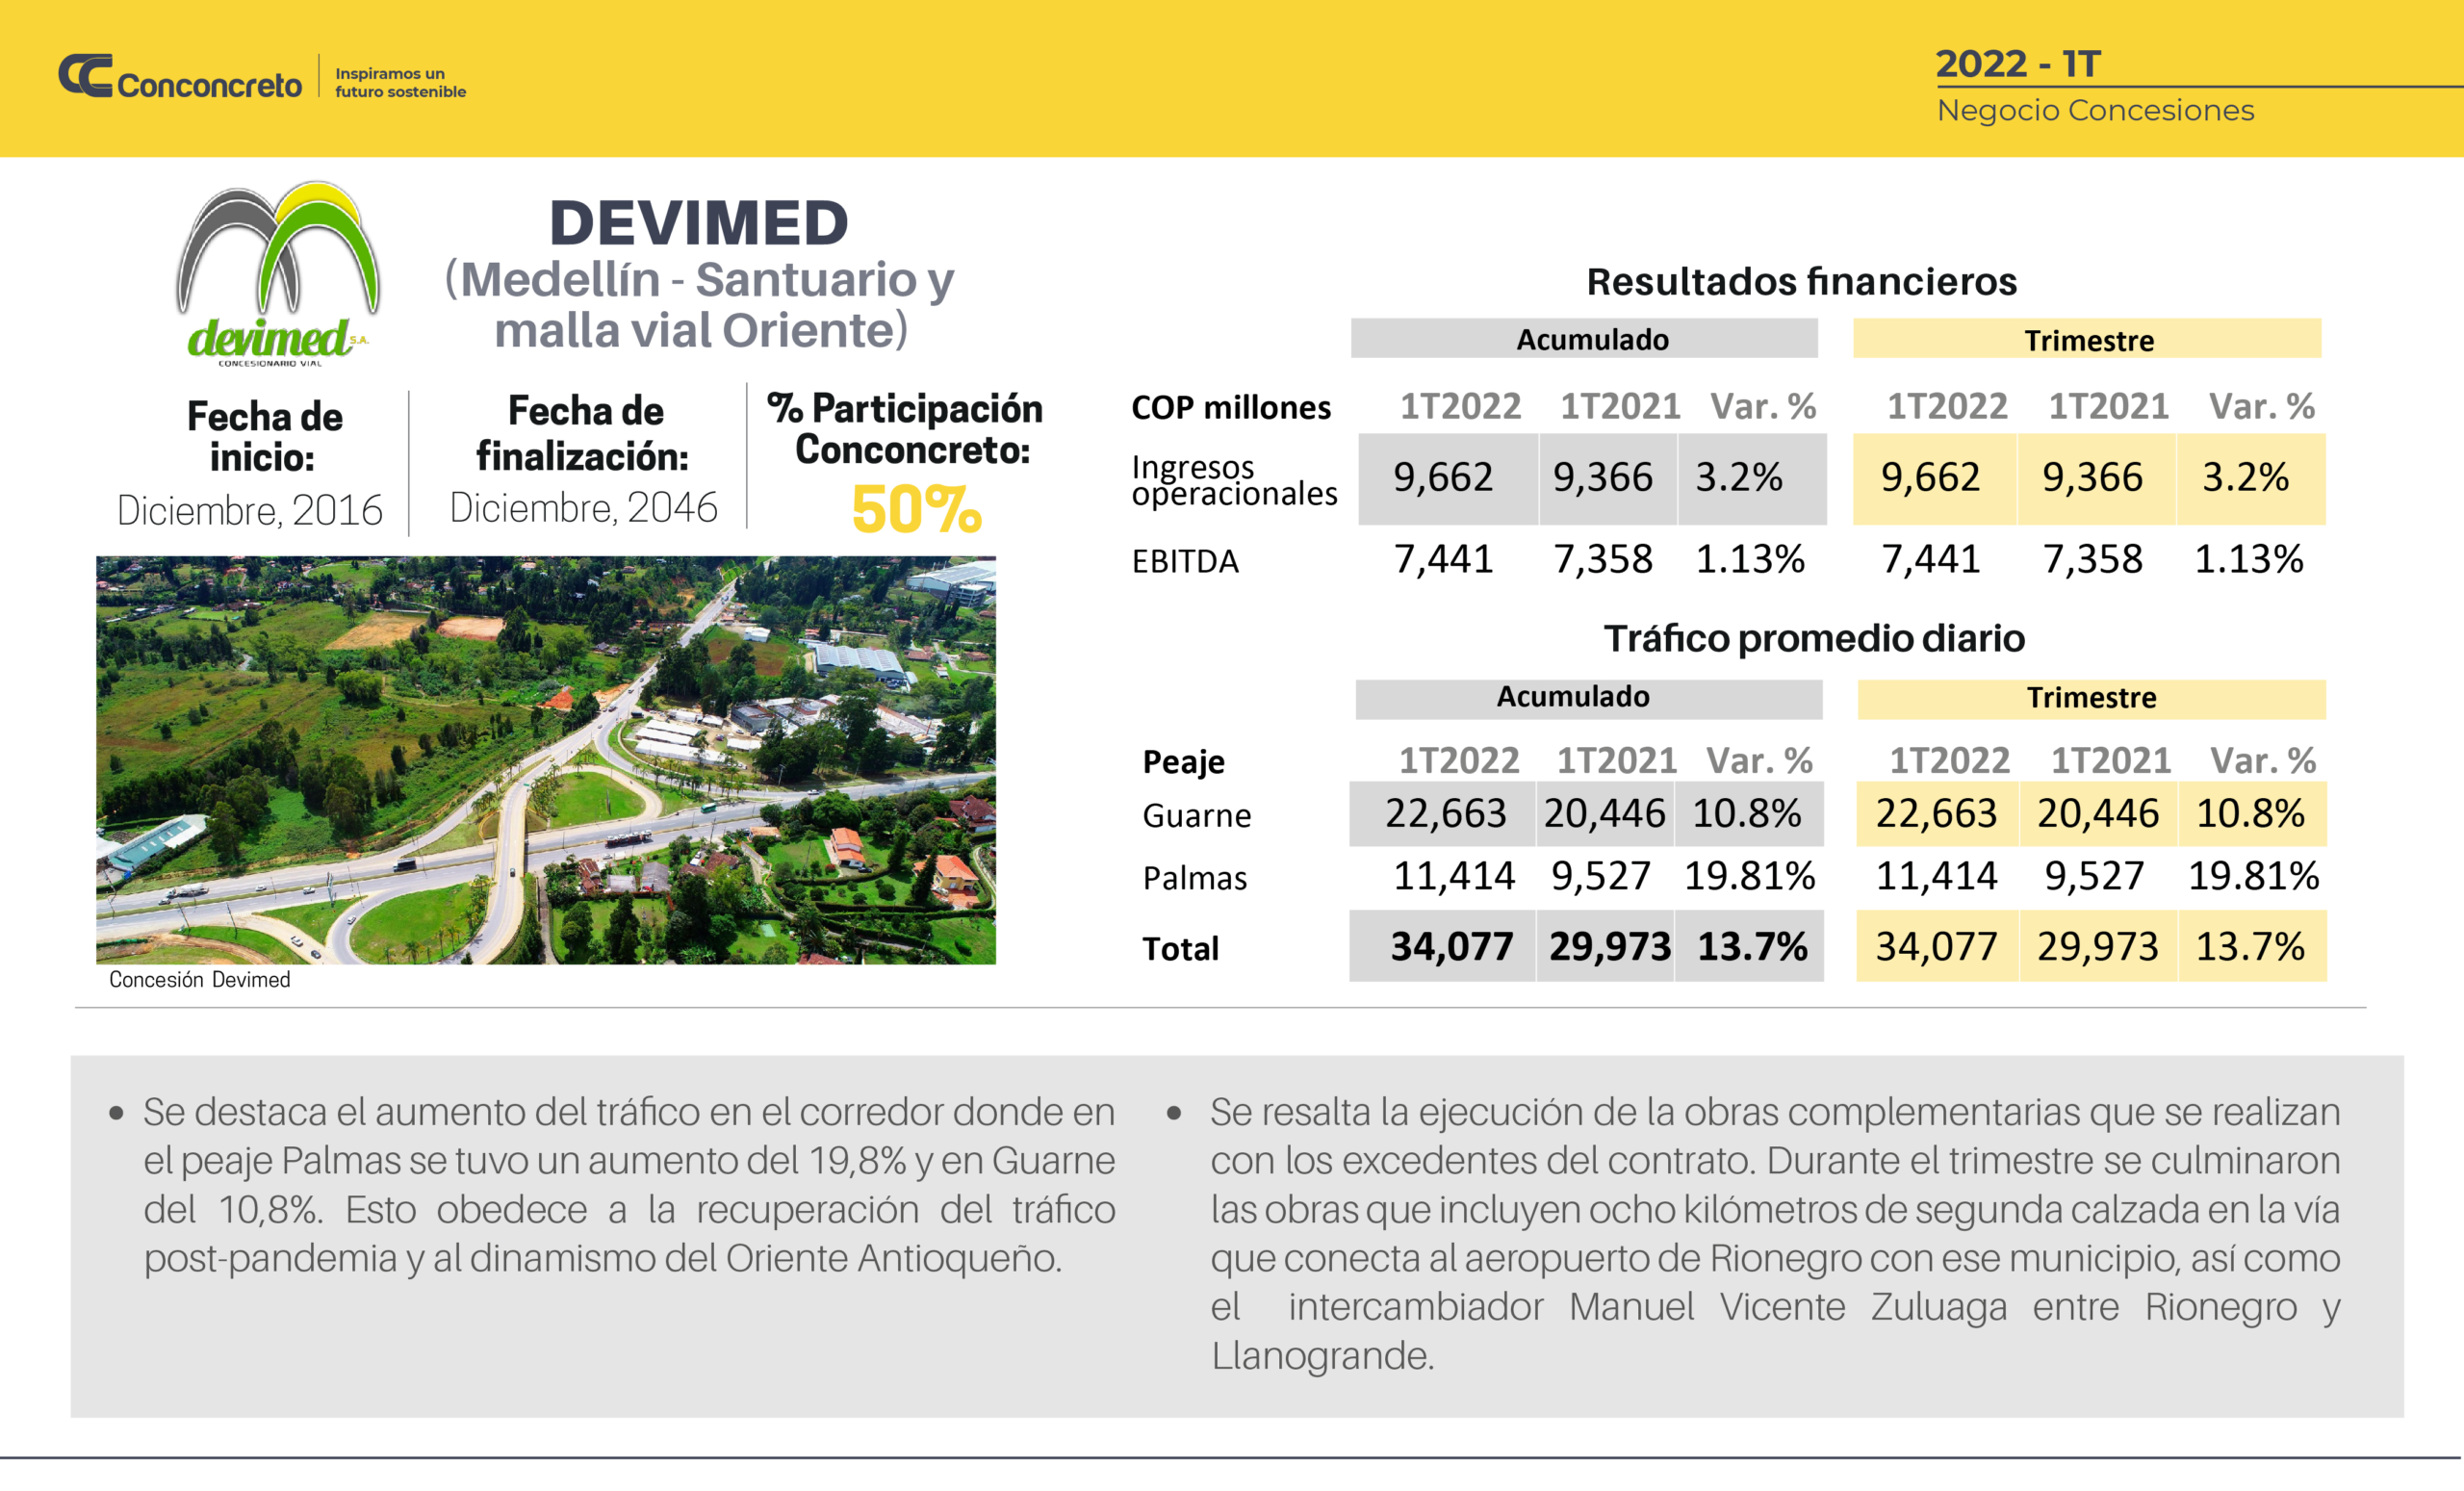Click the Ingresos operacionales row label
Image resolution: width=2464 pixels, height=1491 pixels.
[1233, 480]
